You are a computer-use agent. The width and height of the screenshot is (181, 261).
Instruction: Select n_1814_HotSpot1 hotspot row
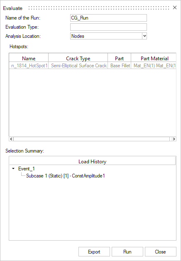[x=93, y=66]
